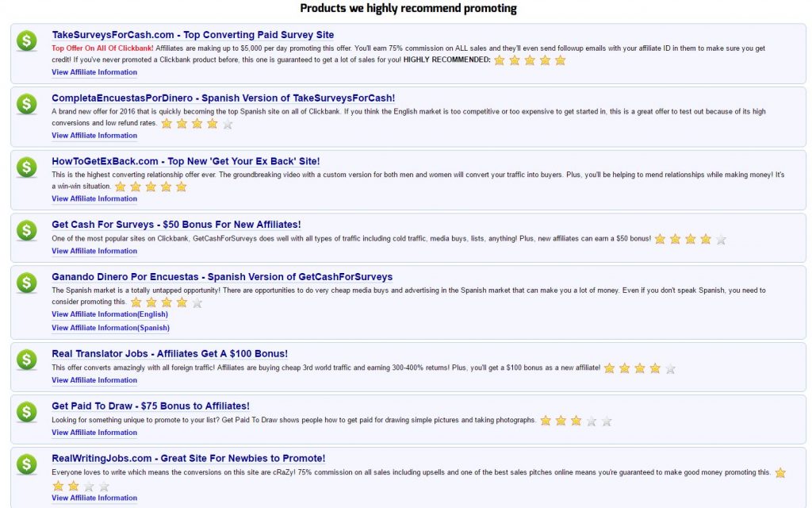Click first star in TakeSurveysForCash rating
Image resolution: width=812 pixels, height=508 pixels.
pyautogui.click(x=499, y=60)
